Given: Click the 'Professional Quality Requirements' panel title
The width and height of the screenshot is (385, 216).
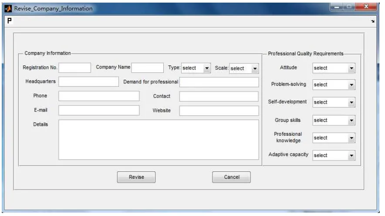Looking at the screenshot, I should coord(306,54).
